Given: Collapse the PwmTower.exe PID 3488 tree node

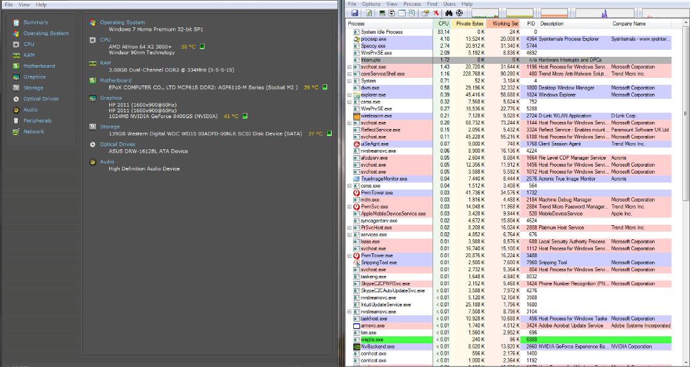Looking at the screenshot, I should click(x=350, y=256).
